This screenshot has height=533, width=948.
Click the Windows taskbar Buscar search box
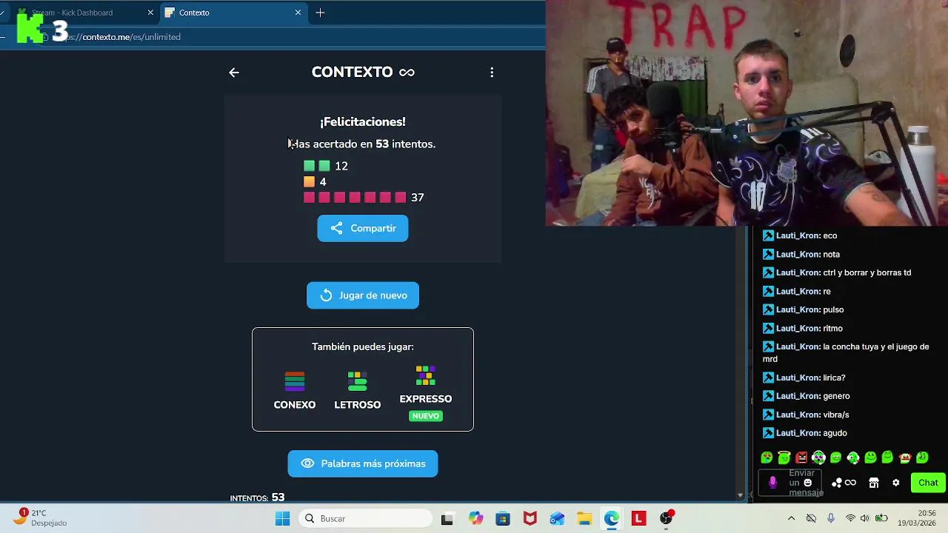pyautogui.click(x=364, y=518)
